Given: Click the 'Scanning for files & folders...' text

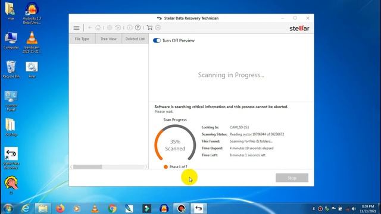Looking at the screenshot, I should pyautogui.click(x=251, y=141).
